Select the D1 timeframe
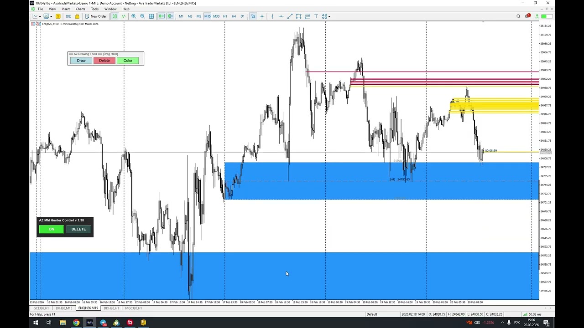The width and height of the screenshot is (584, 328). point(242,16)
